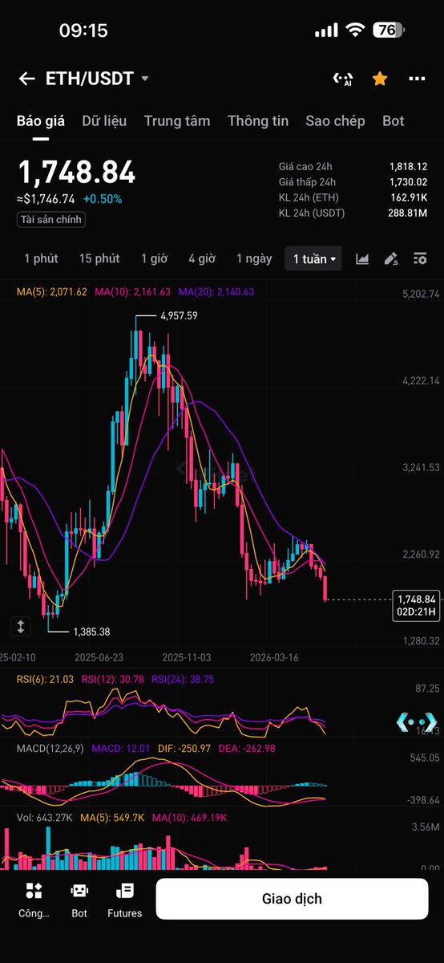444x963 pixels.
Task: Open the ETH/USDT pair selector dropdown
Action: pyautogui.click(x=98, y=79)
